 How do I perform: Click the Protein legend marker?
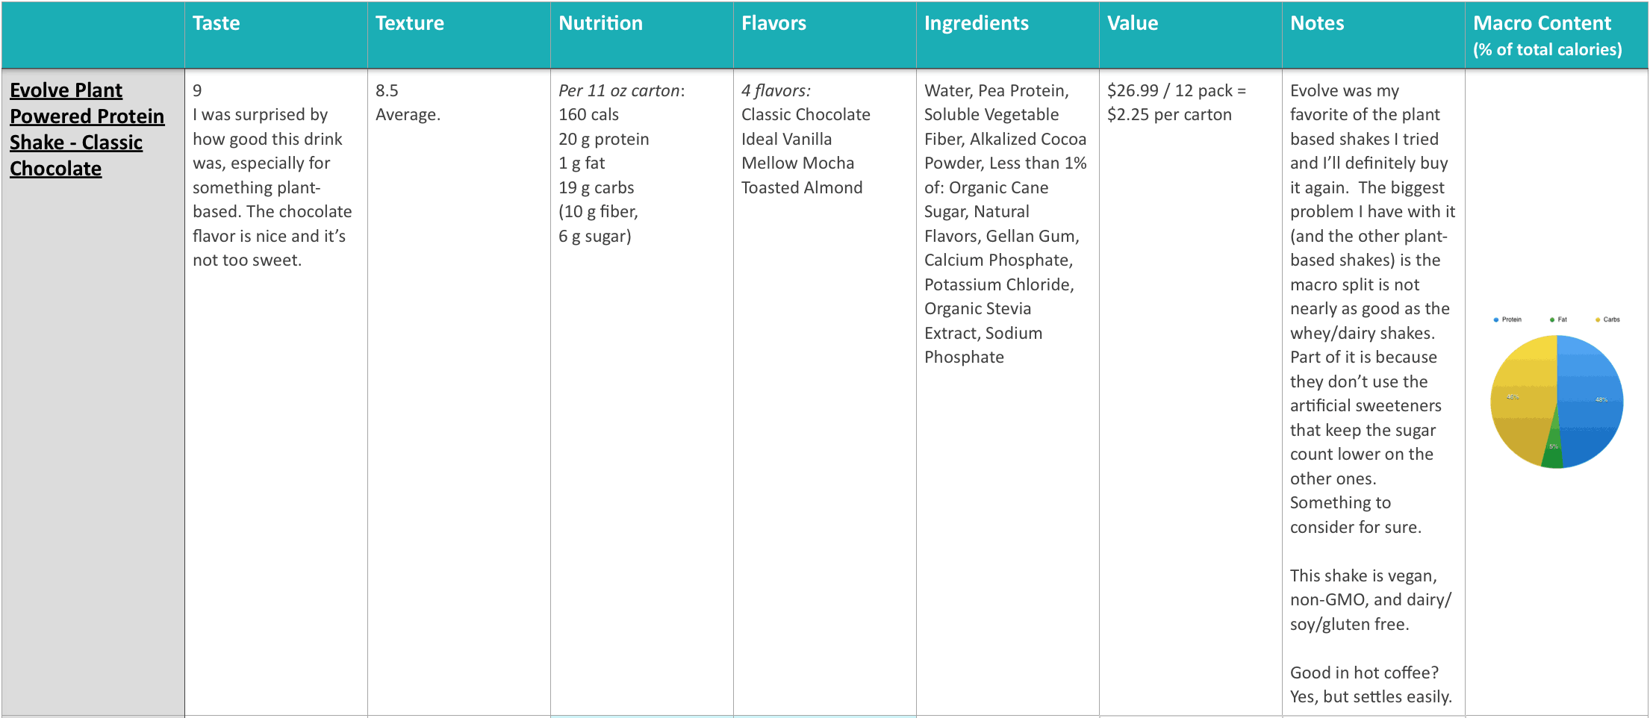click(x=1495, y=319)
